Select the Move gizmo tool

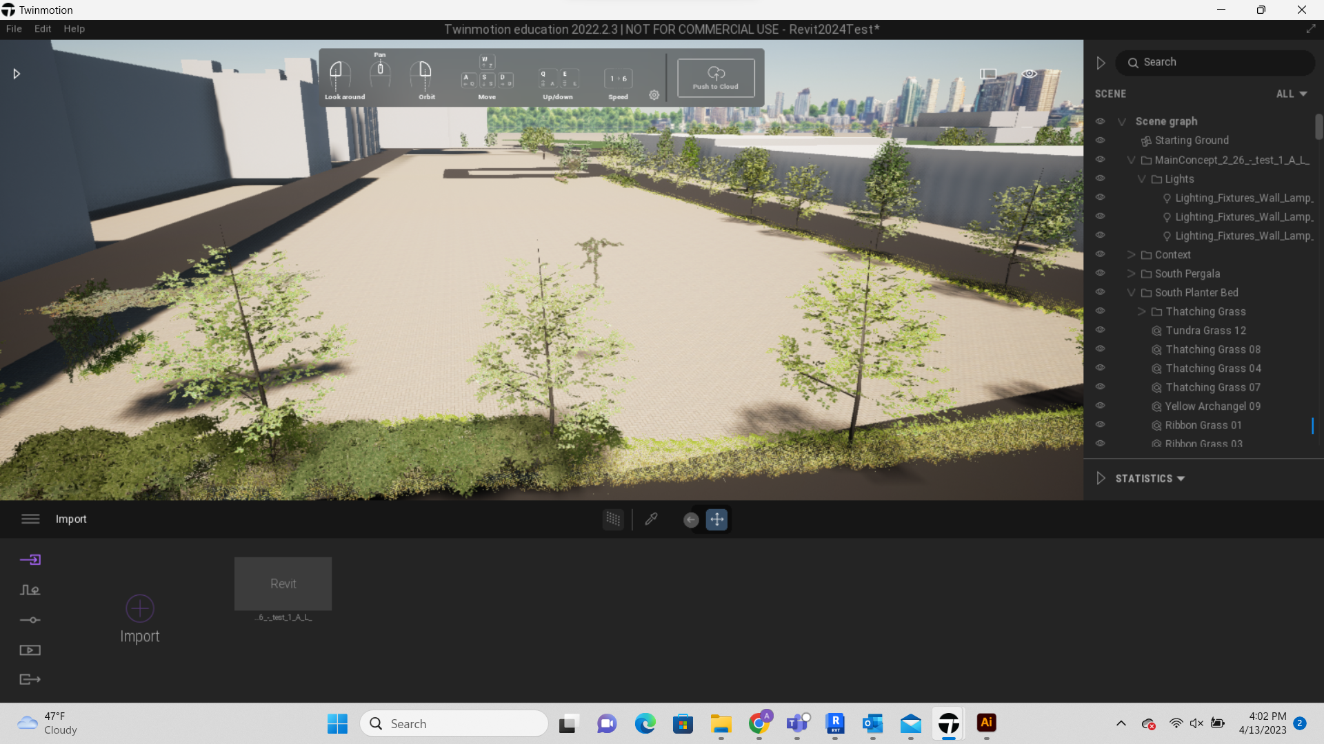pyautogui.click(x=716, y=519)
